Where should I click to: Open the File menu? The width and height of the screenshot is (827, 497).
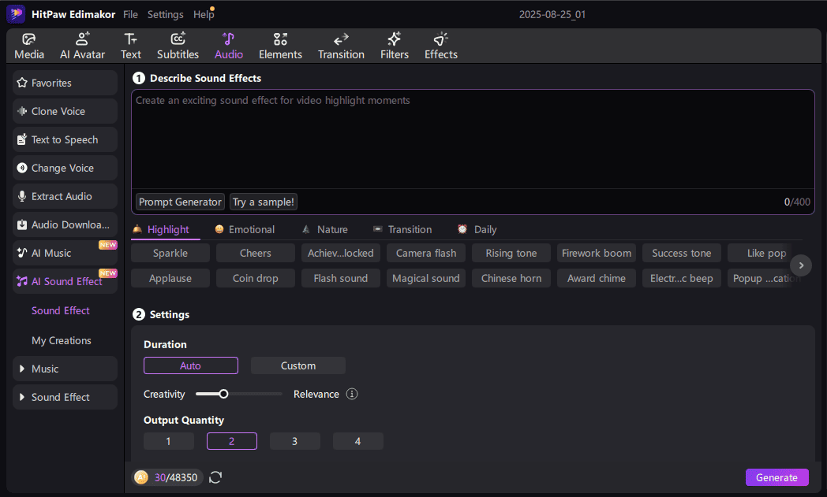pos(130,15)
